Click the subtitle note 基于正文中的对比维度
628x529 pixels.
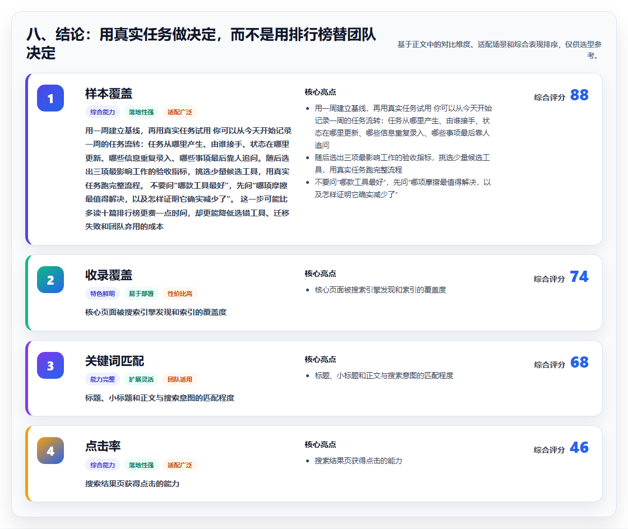click(500, 50)
